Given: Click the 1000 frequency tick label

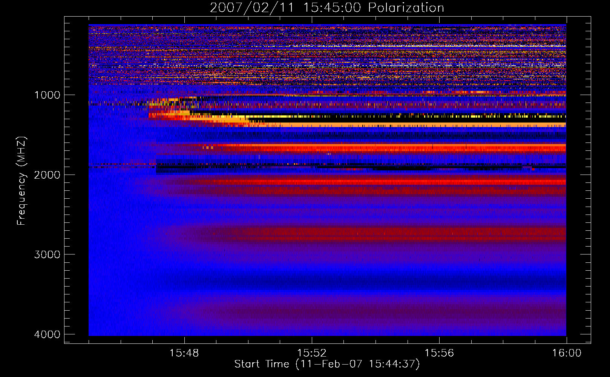Looking at the screenshot, I should tap(47, 95).
